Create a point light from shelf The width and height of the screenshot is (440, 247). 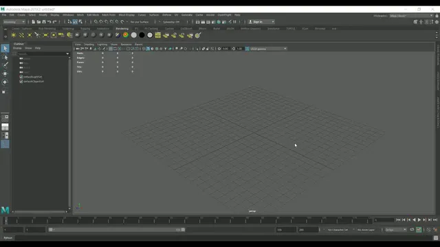[x=30, y=35]
